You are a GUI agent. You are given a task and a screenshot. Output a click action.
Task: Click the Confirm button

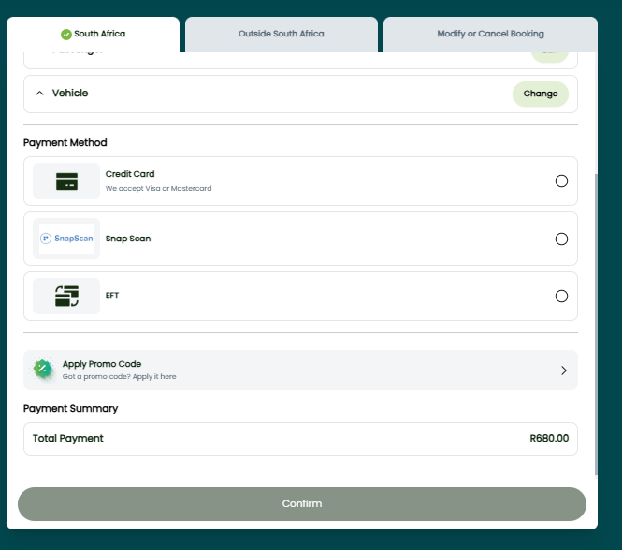coord(301,504)
